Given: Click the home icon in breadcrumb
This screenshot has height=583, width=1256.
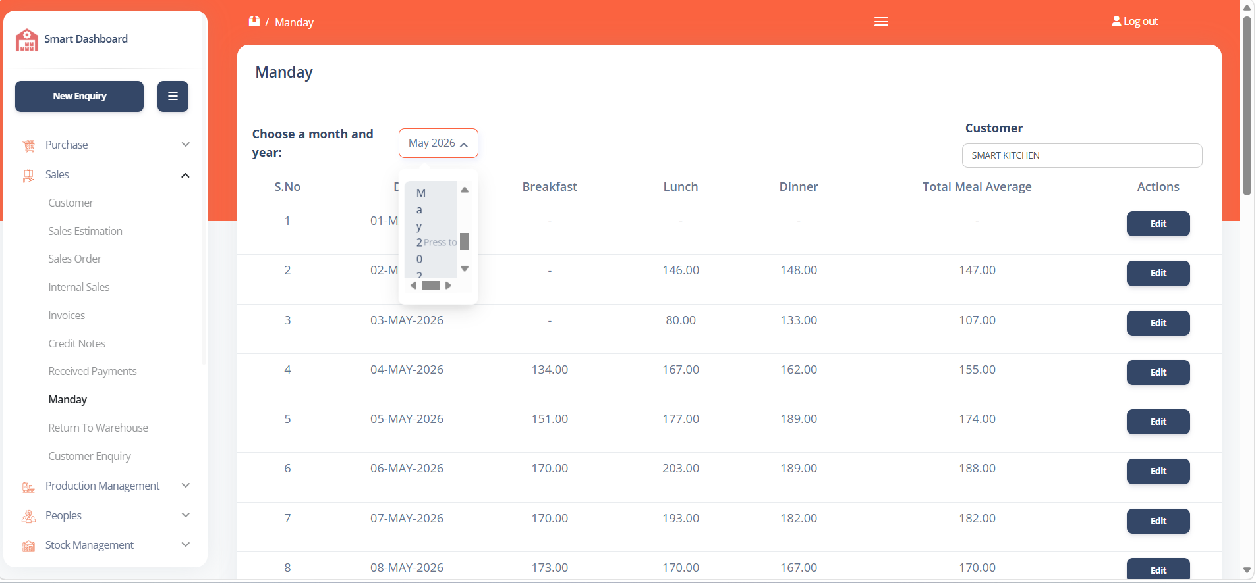Looking at the screenshot, I should [x=254, y=21].
